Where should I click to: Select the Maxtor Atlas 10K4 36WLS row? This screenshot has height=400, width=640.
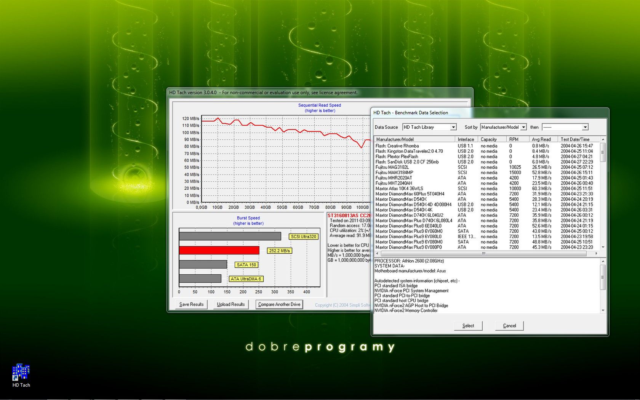pyautogui.click(x=487, y=189)
